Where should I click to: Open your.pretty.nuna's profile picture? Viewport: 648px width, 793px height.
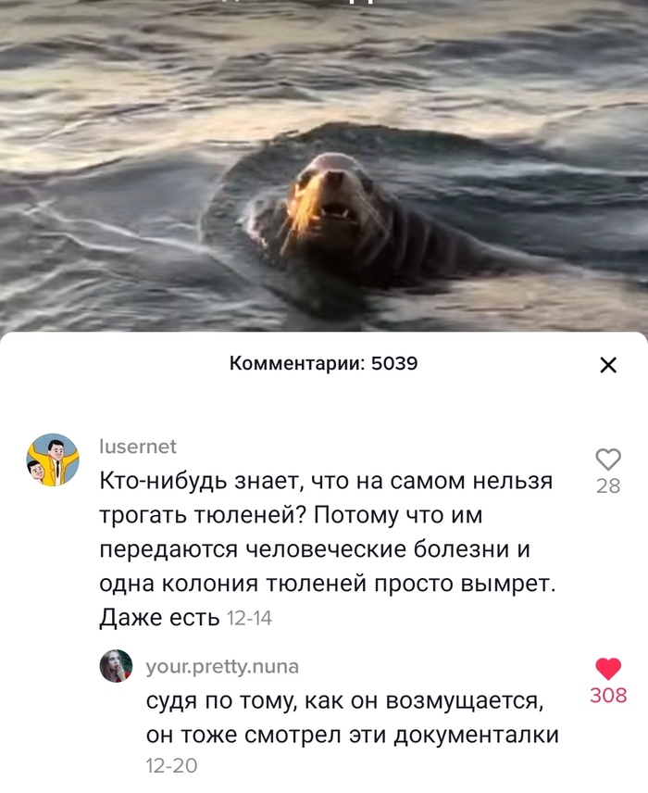[x=116, y=666]
